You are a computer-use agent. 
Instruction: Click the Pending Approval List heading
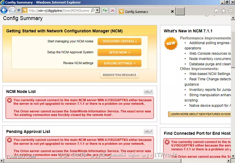pos(28,132)
